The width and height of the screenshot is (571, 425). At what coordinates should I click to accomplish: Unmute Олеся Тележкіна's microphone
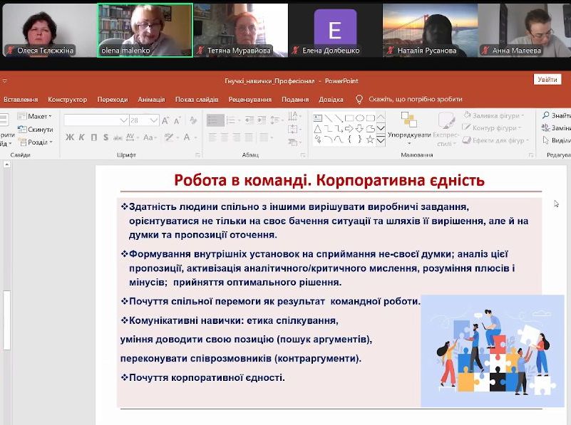pos(9,51)
